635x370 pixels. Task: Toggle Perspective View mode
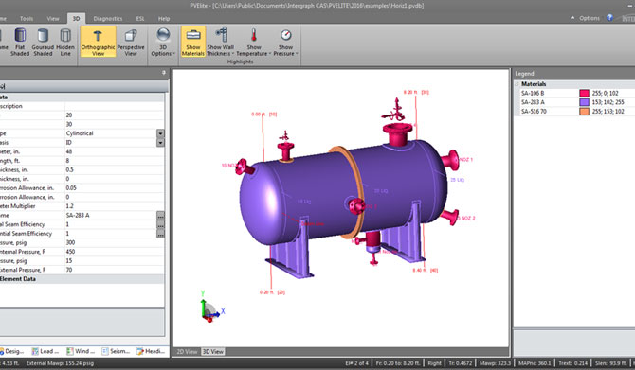pyautogui.click(x=131, y=42)
